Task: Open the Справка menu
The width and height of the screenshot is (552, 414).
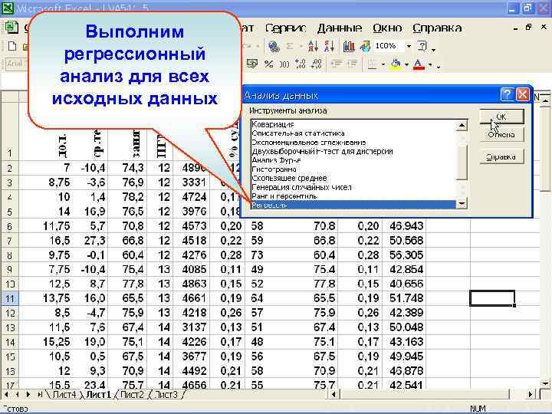Action: point(437,28)
